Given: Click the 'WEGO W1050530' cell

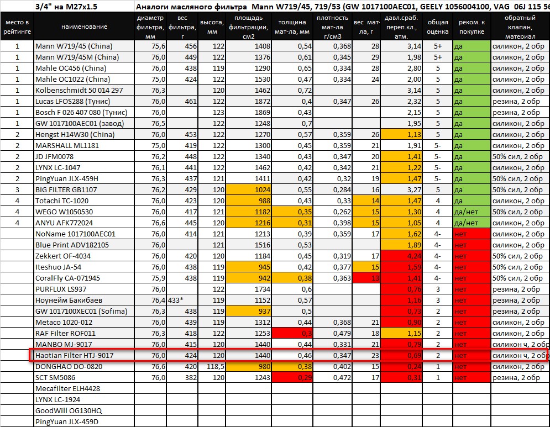Looking at the screenshot, I should [84, 212].
